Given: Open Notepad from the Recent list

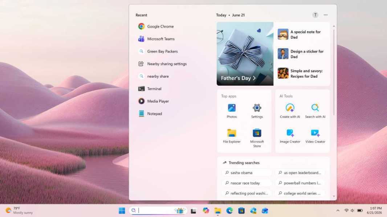Looking at the screenshot, I should tap(150, 114).
